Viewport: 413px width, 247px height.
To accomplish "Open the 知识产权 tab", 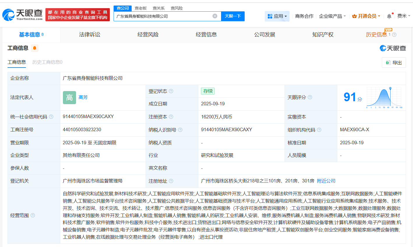I will [x=323, y=35].
